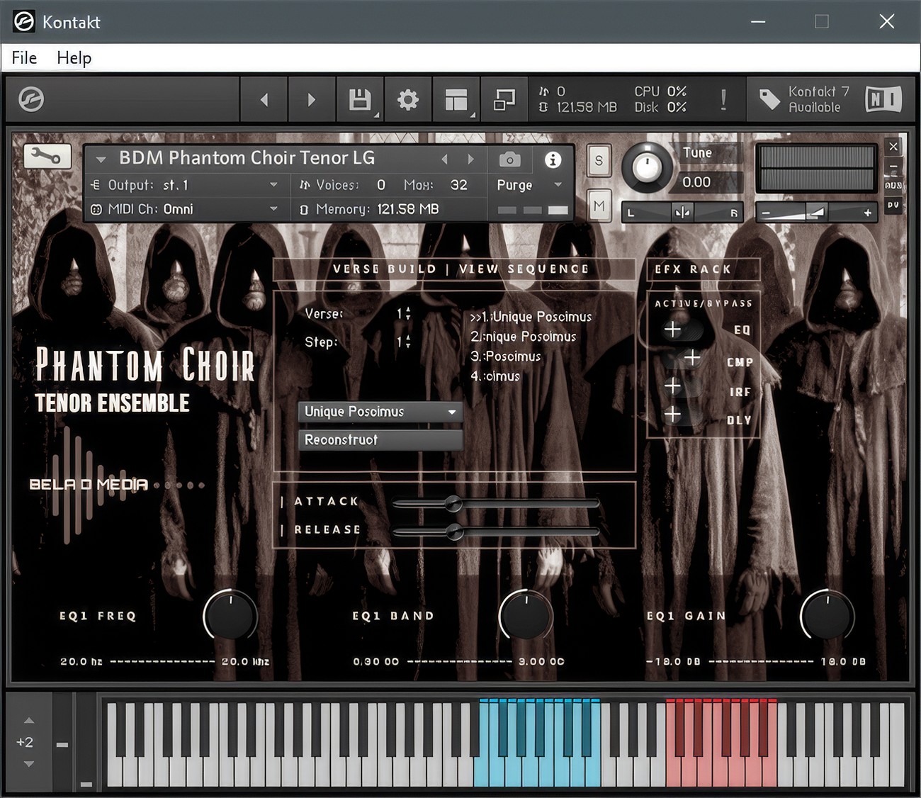This screenshot has width=921, height=798.
Task: Go to next preset with right arrow
Action: pos(312,100)
